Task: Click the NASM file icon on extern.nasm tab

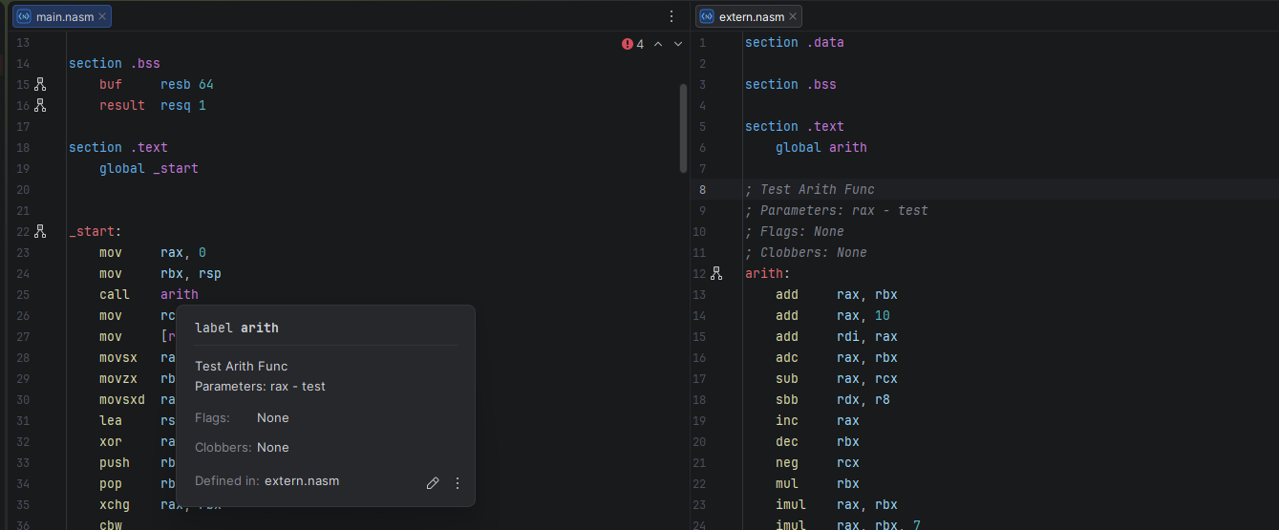Action: (706, 16)
